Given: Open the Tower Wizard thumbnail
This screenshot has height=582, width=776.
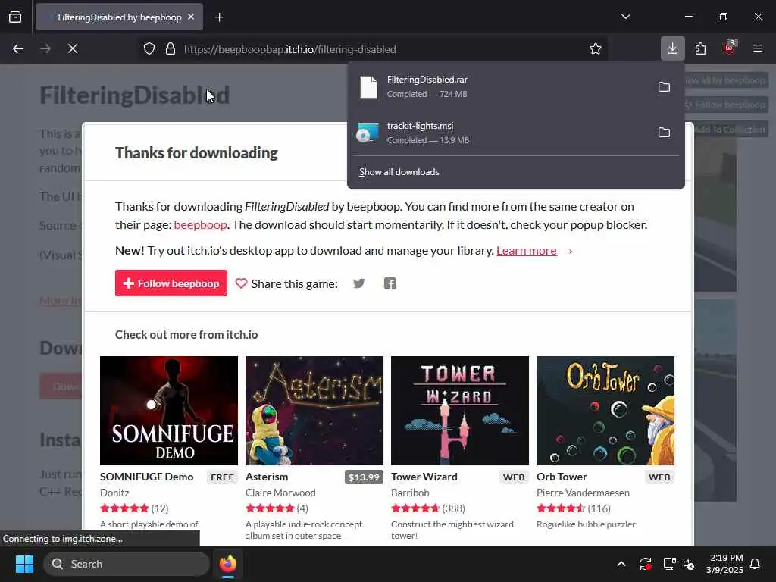Looking at the screenshot, I should (460, 410).
